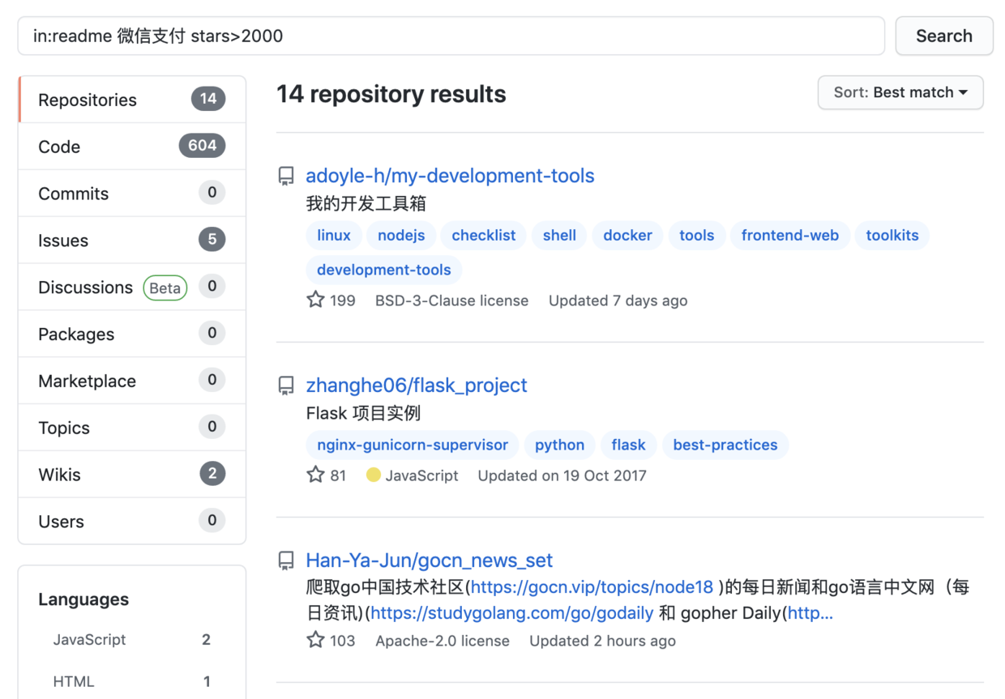The image size is (1005, 699).
Task: Filter results by HTML language
Action: [x=132, y=681]
